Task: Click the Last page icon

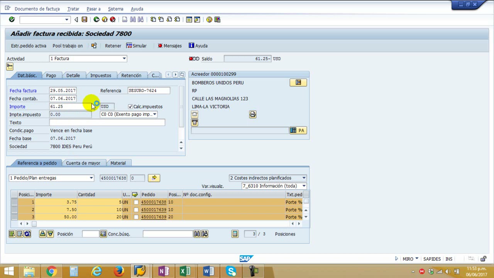Action: click(x=177, y=19)
